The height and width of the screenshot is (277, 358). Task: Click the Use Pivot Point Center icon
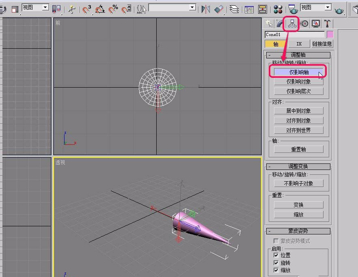(56, 9)
